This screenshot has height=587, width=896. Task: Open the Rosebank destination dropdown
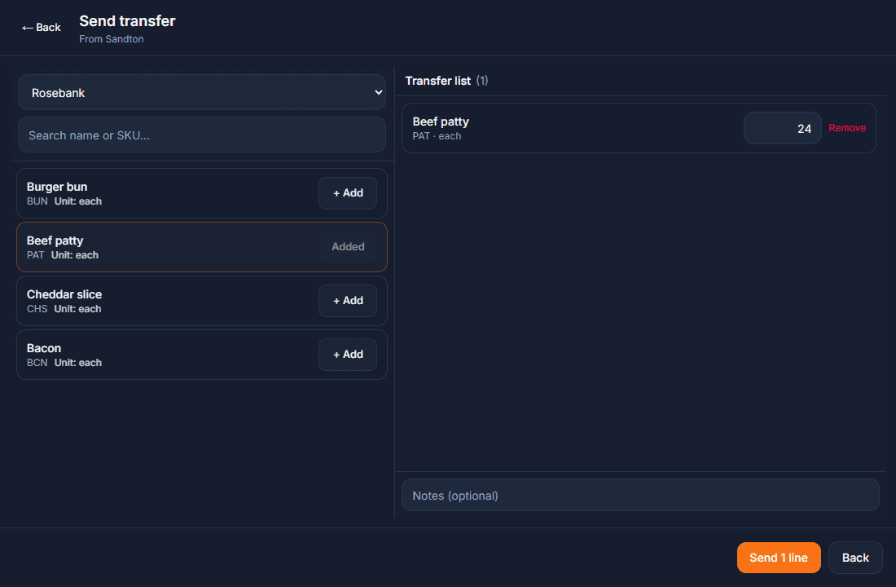202,92
